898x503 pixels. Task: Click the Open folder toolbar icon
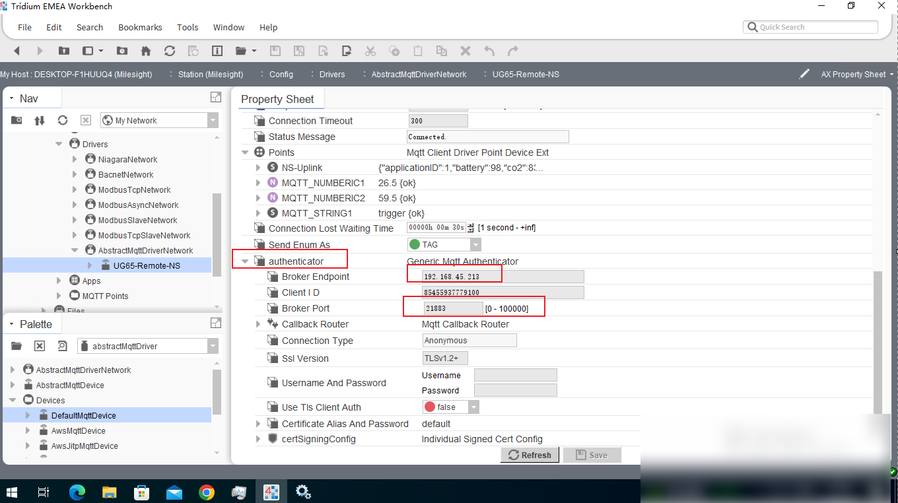[x=241, y=51]
